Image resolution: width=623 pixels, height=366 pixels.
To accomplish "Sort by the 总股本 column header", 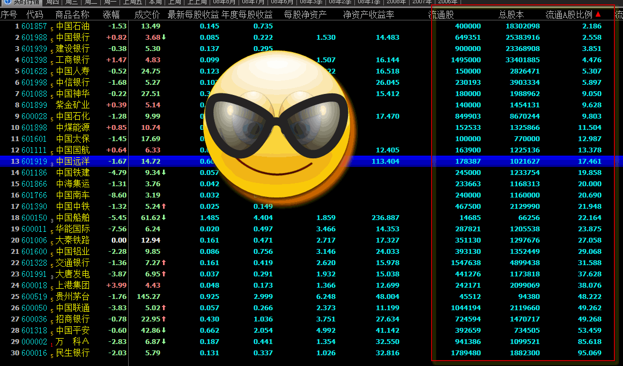I will (x=511, y=14).
